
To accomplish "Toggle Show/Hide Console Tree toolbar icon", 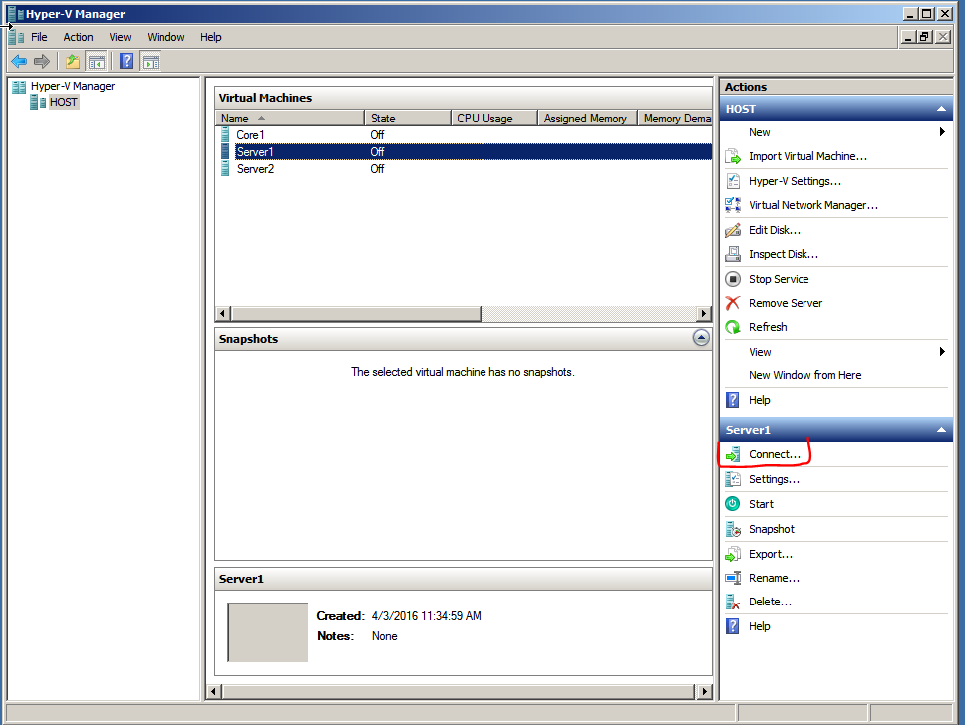I will [97, 61].
